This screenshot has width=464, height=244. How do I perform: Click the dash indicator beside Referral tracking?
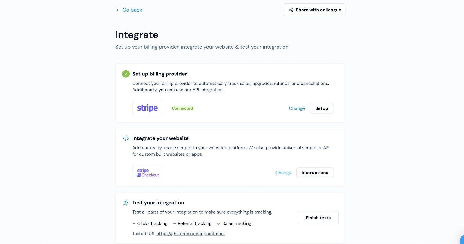click(x=174, y=223)
